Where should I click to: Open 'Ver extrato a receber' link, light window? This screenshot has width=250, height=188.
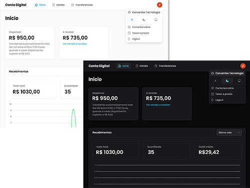[x=75, y=44]
